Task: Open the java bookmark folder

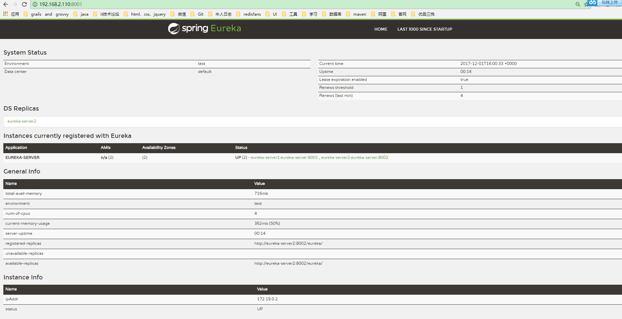Action: (81, 14)
